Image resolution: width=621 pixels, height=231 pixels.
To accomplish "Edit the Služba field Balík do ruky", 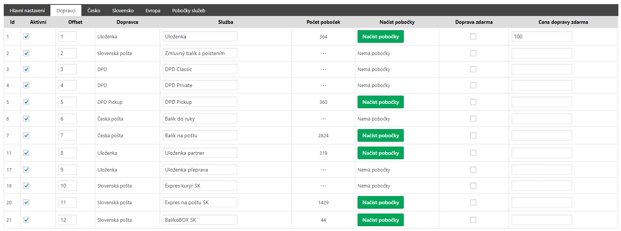I will point(200,119).
